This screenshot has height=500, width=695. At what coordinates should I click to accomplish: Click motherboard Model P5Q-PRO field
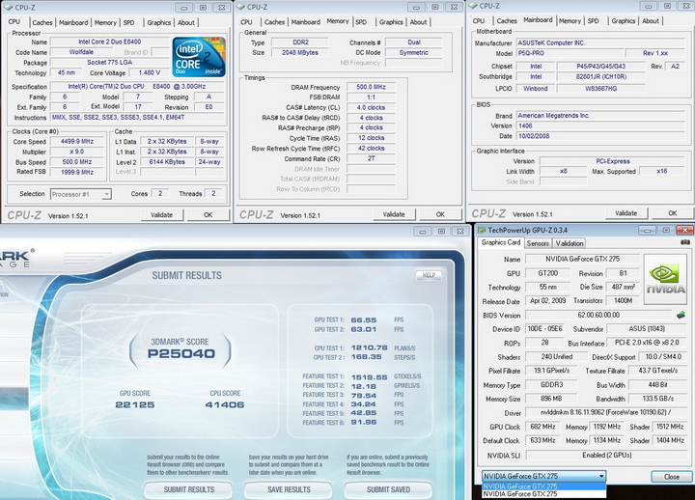click(x=569, y=53)
